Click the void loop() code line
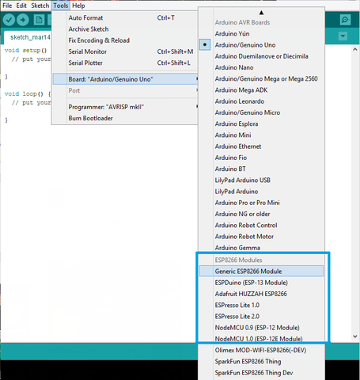This screenshot has height=380, width=360. click(x=28, y=94)
